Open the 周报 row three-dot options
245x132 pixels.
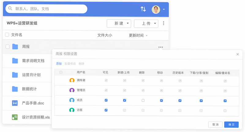click(160, 47)
